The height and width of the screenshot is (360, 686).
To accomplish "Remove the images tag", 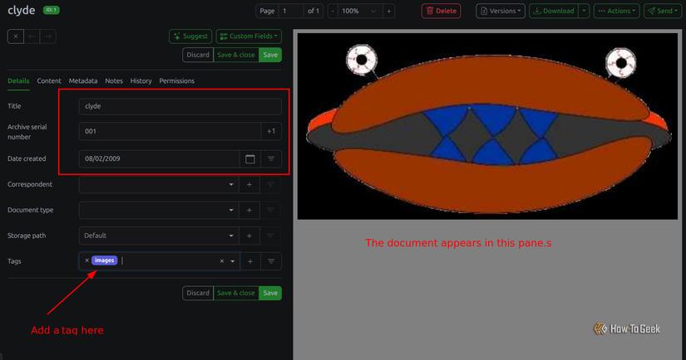I will [86, 260].
